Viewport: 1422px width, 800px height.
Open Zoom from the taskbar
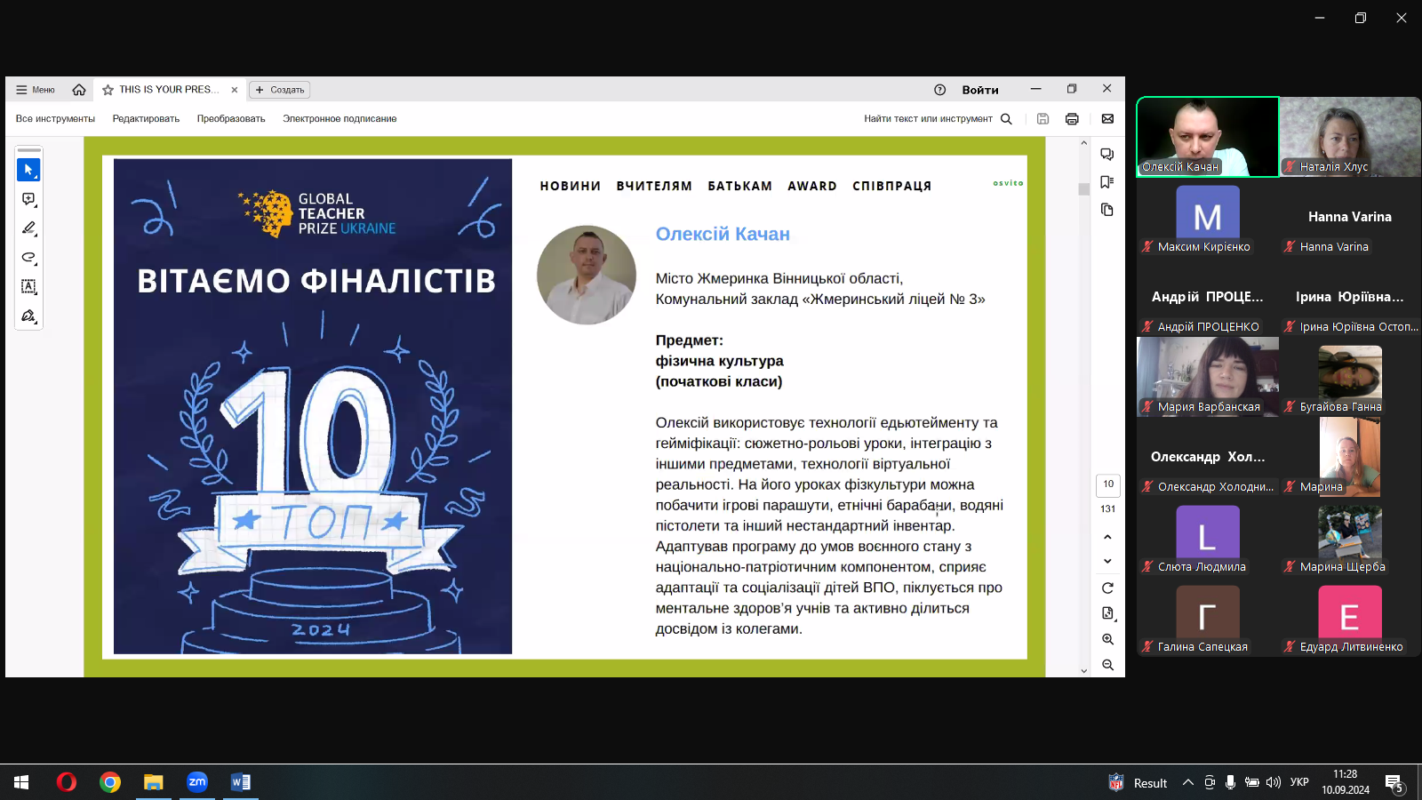[196, 782]
